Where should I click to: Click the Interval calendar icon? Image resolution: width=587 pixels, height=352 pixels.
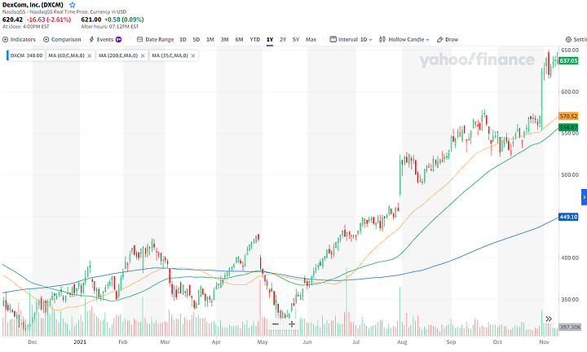click(x=333, y=39)
